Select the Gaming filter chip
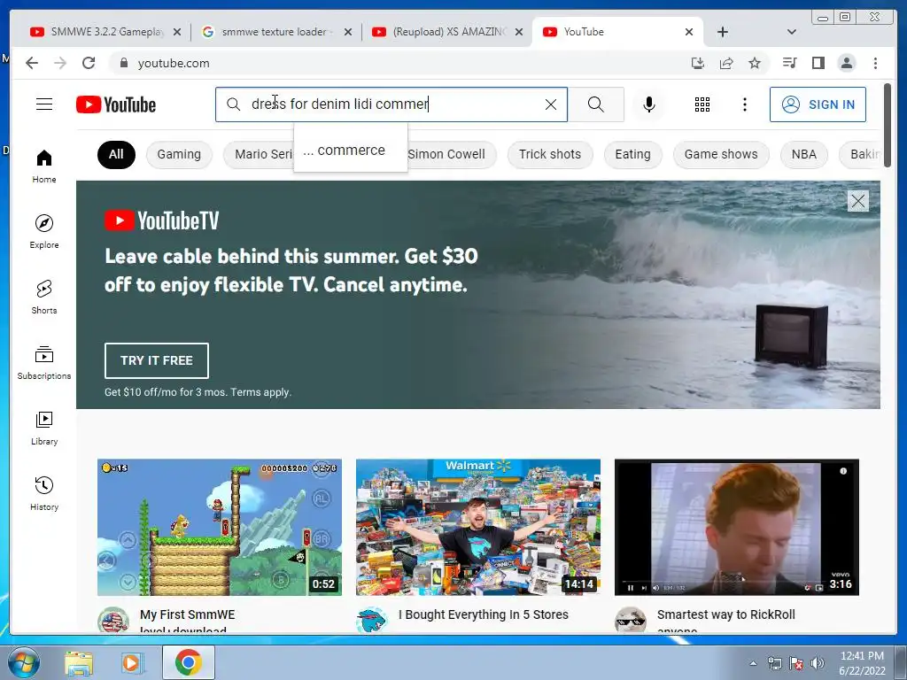 click(x=179, y=154)
